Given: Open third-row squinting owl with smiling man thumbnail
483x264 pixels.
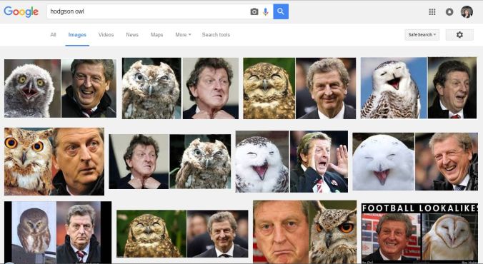Looking at the screenshot, I should (x=182, y=234).
